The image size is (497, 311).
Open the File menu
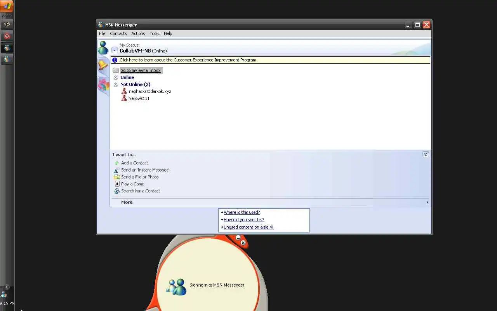pos(102,33)
